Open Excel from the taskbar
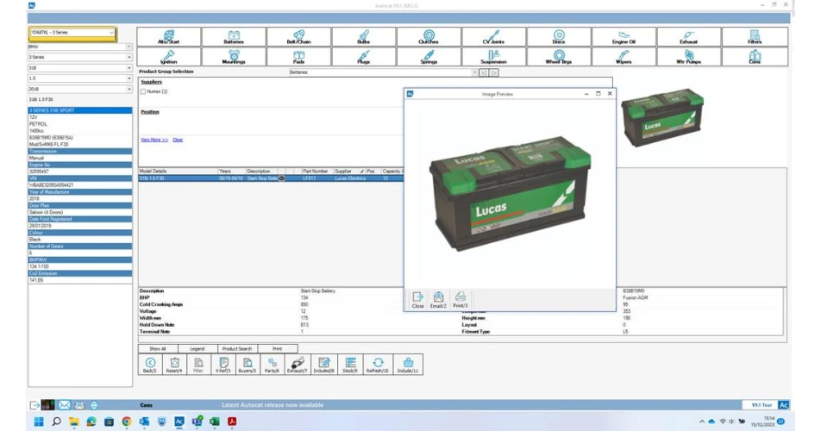Image resolution: width=821 pixels, height=431 pixels. pyautogui.click(x=214, y=422)
